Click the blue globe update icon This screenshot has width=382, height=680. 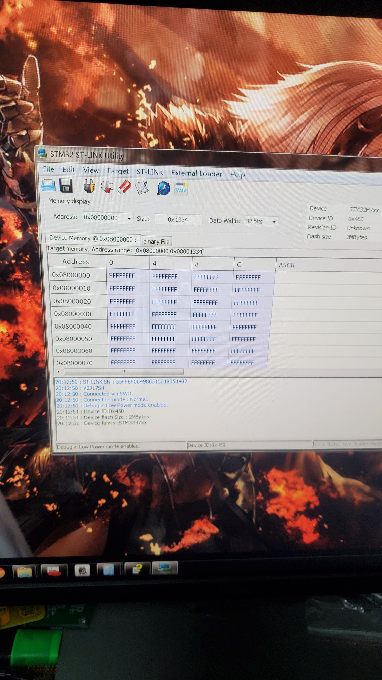tap(163, 189)
